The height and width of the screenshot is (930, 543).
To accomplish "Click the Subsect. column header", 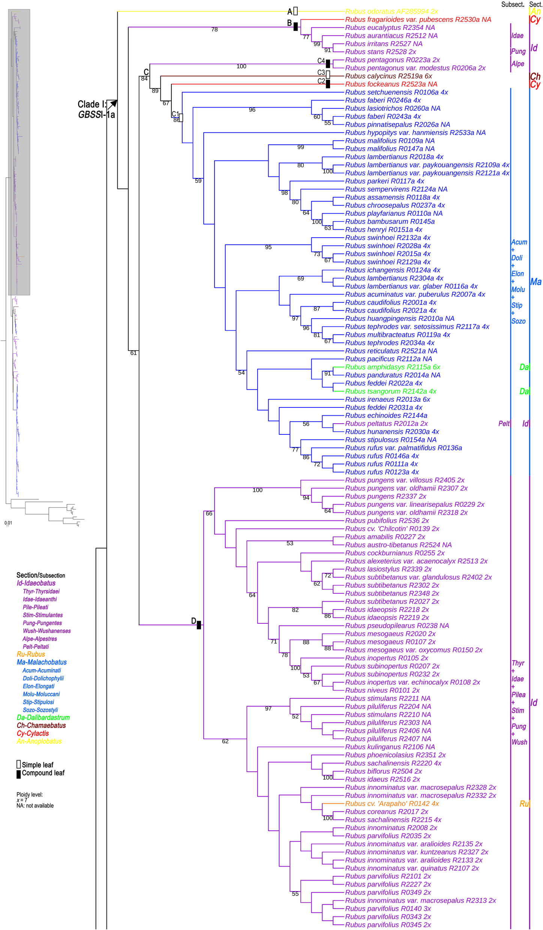I will [x=513, y=4].
